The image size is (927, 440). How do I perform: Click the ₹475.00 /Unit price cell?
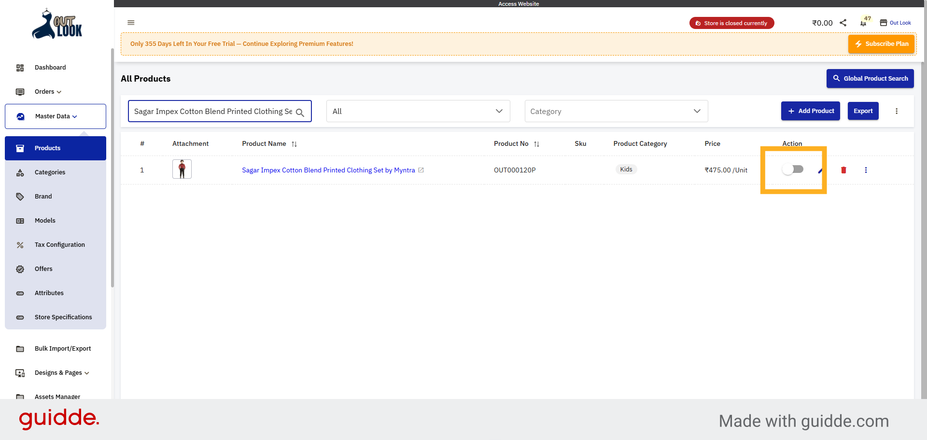point(726,170)
